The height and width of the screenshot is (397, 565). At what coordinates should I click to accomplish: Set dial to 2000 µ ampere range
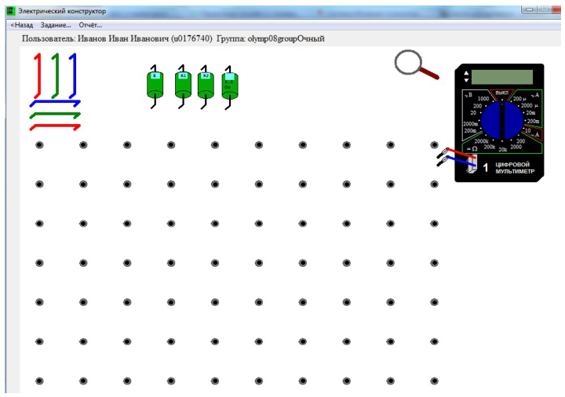[x=529, y=106]
